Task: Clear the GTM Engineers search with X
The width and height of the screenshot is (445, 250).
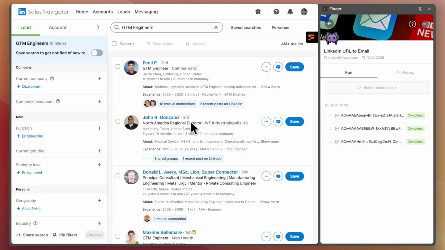Action: [x=216, y=27]
